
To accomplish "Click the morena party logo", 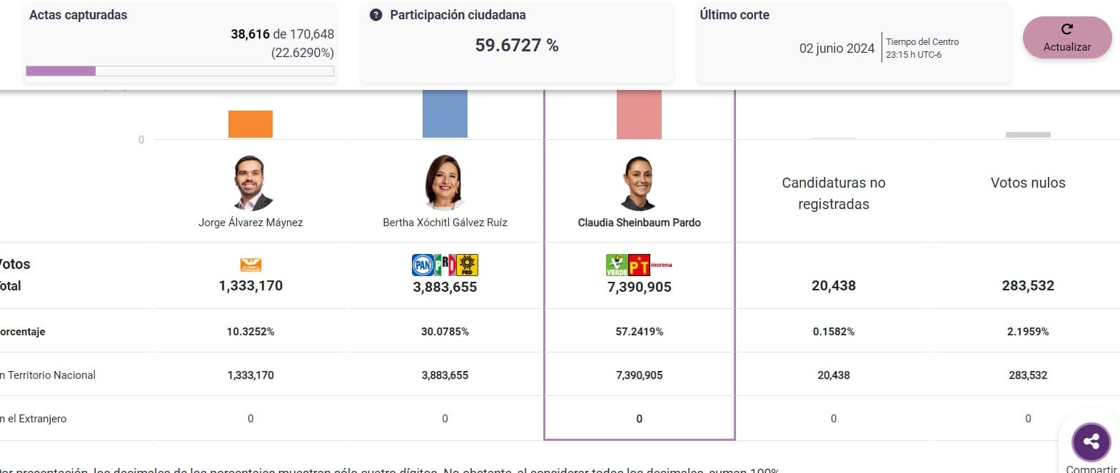I will point(662,265).
